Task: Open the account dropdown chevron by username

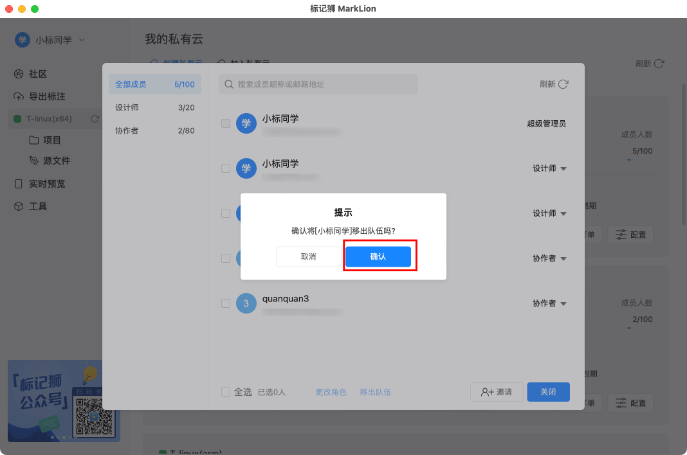Action: click(x=82, y=40)
